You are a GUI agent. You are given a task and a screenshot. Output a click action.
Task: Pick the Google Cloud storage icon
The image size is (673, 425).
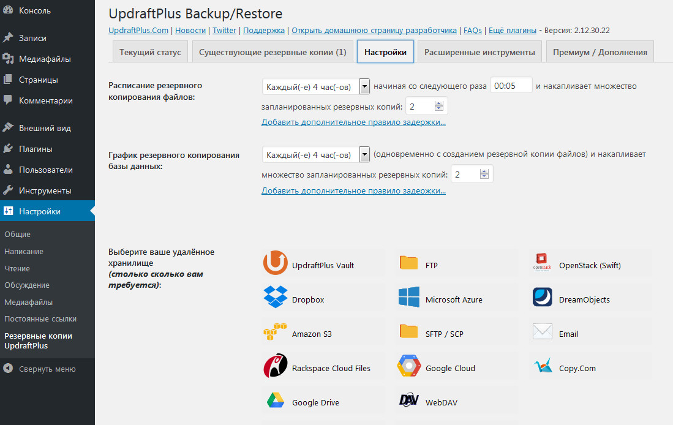click(409, 367)
